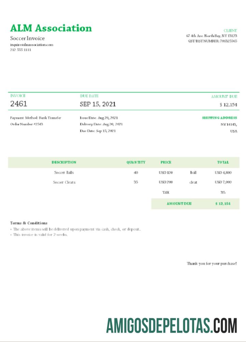Click the Delivery Date line
The width and height of the screenshot is (246, 342).
pos(101,124)
